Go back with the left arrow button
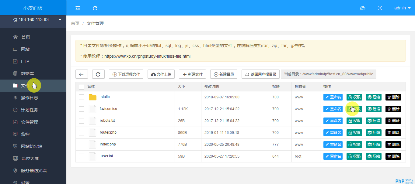Screen dimensions: 415x184 click(82, 74)
